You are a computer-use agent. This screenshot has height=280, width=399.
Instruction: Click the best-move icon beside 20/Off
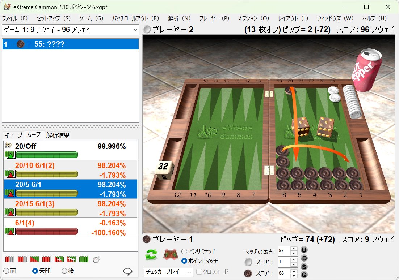coord(8,145)
